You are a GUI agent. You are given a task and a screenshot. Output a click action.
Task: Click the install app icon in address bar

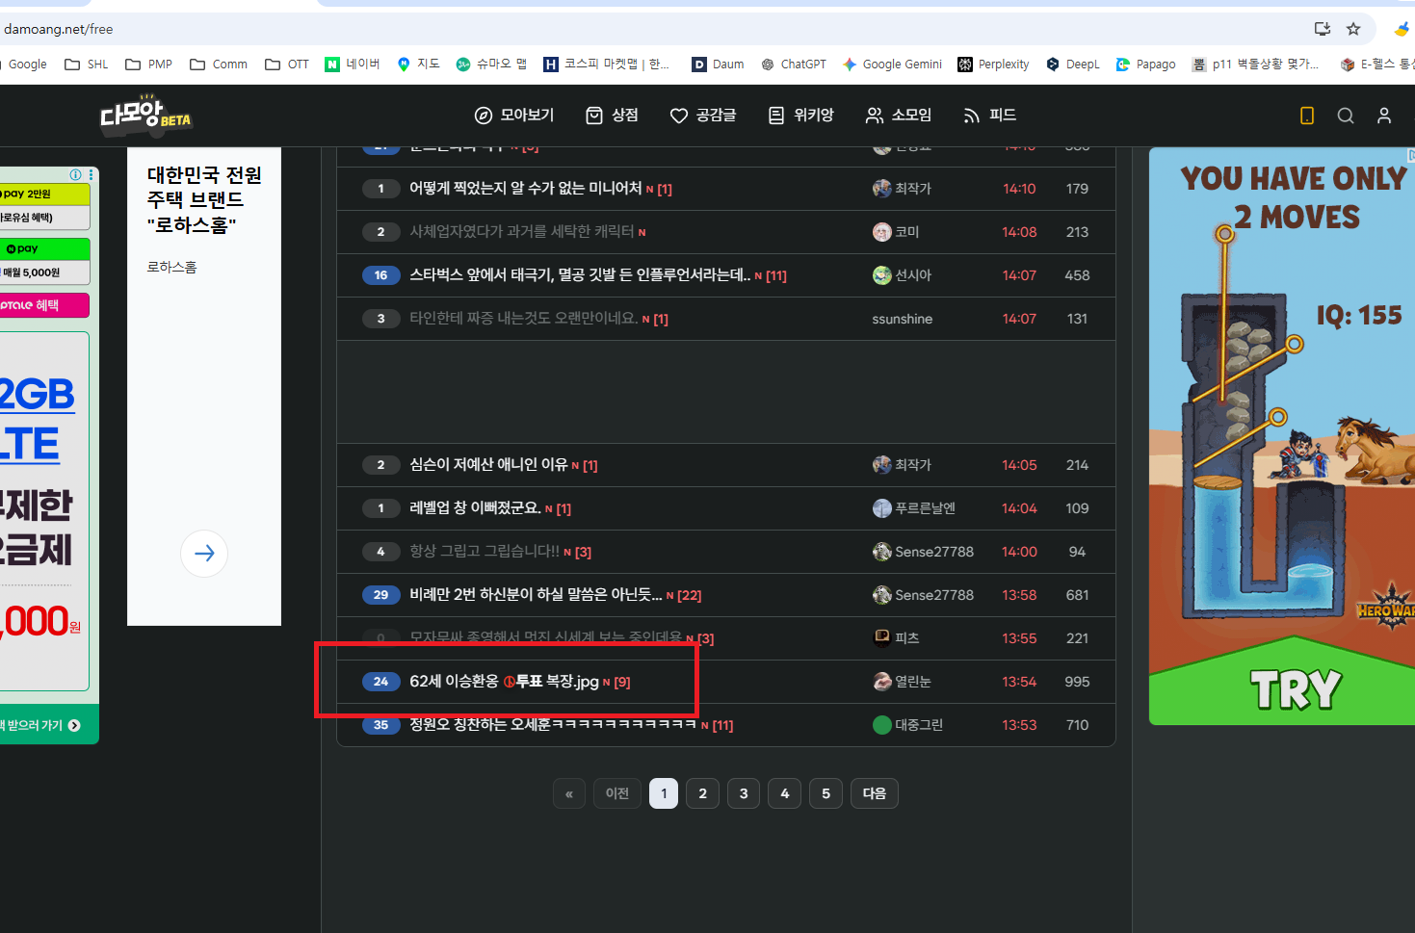tap(1323, 29)
